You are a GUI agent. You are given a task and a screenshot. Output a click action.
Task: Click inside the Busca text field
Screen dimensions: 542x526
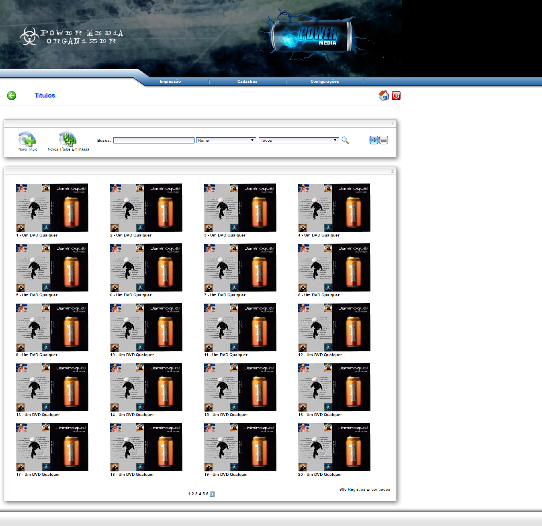(x=154, y=140)
